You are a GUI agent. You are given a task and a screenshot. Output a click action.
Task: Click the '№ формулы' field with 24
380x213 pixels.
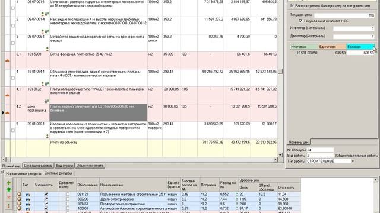click(x=320, y=150)
